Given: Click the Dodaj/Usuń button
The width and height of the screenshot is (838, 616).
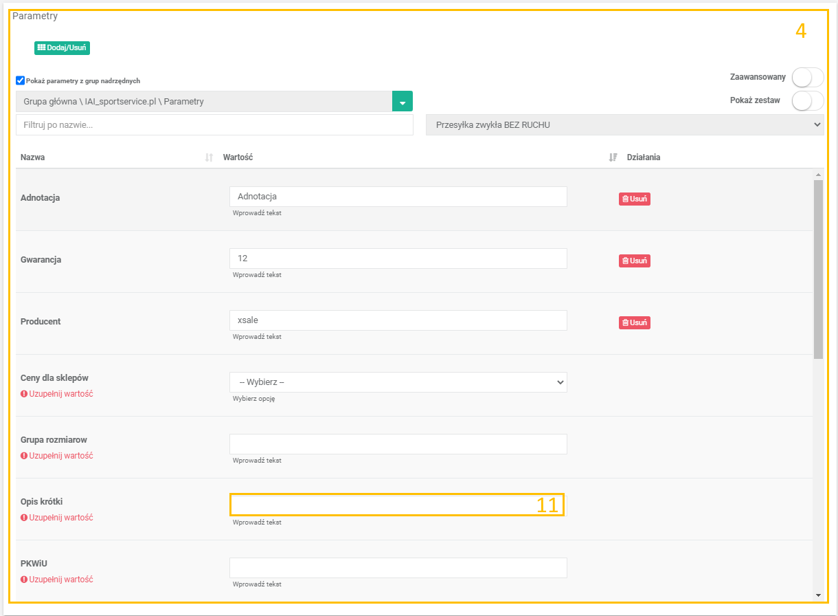Looking at the screenshot, I should pos(62,47).
